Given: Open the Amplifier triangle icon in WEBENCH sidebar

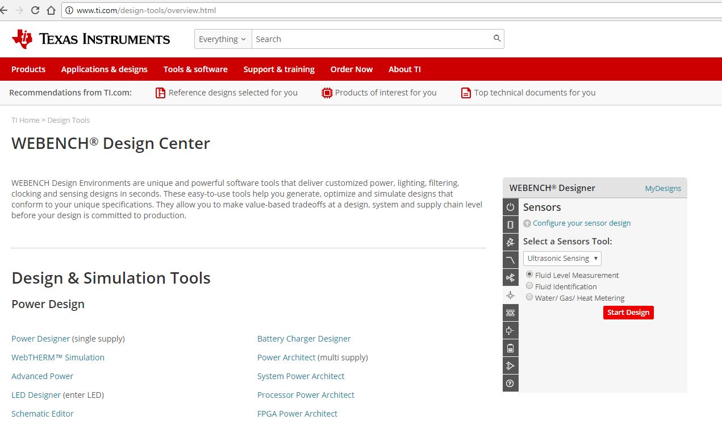Looking at the screenshot, I should (510, 366).
